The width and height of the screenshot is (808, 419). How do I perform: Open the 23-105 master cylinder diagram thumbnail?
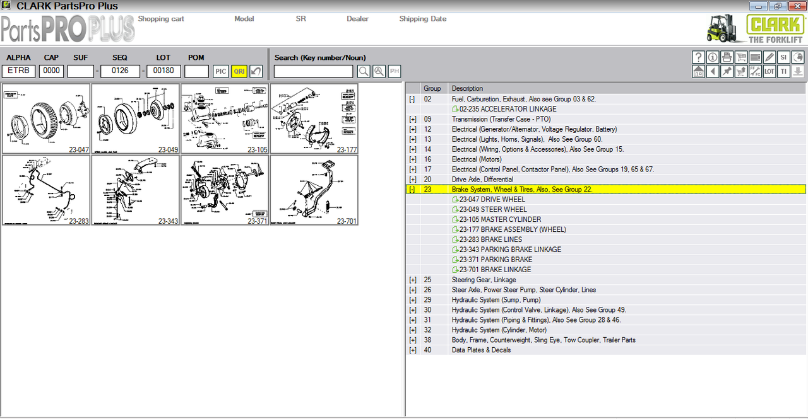225,119
